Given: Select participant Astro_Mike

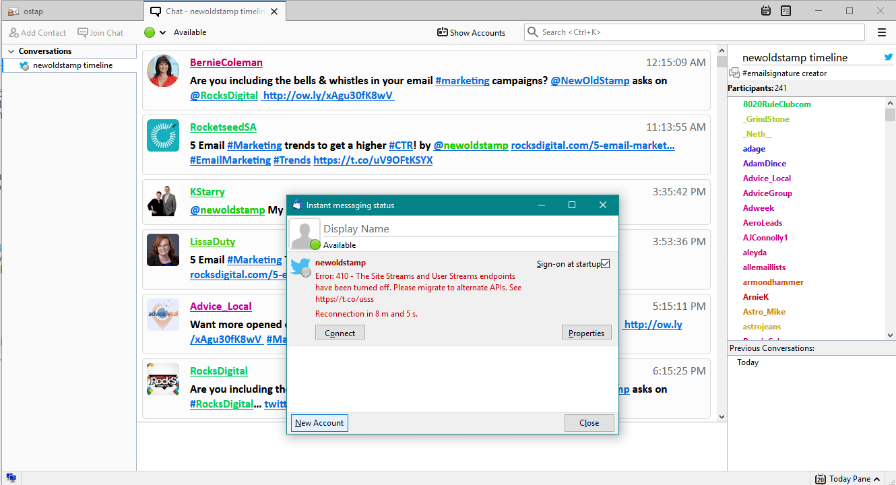Looking at the screenshot, I should click(x=764, y=312).
